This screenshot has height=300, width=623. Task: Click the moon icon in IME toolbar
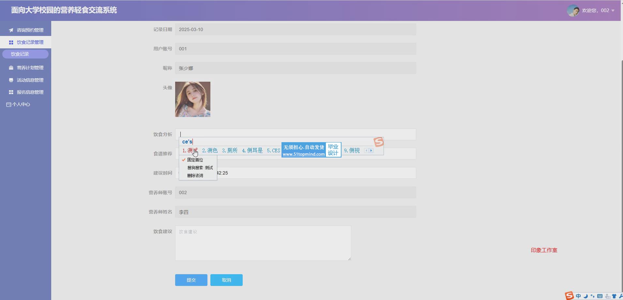(x=585, y=296)
